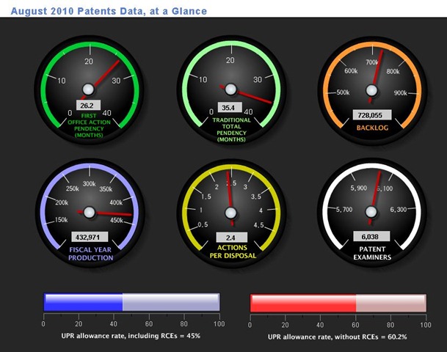
Task: Click the red UPR allowance rate bar
Action: (x=338, y=303)
